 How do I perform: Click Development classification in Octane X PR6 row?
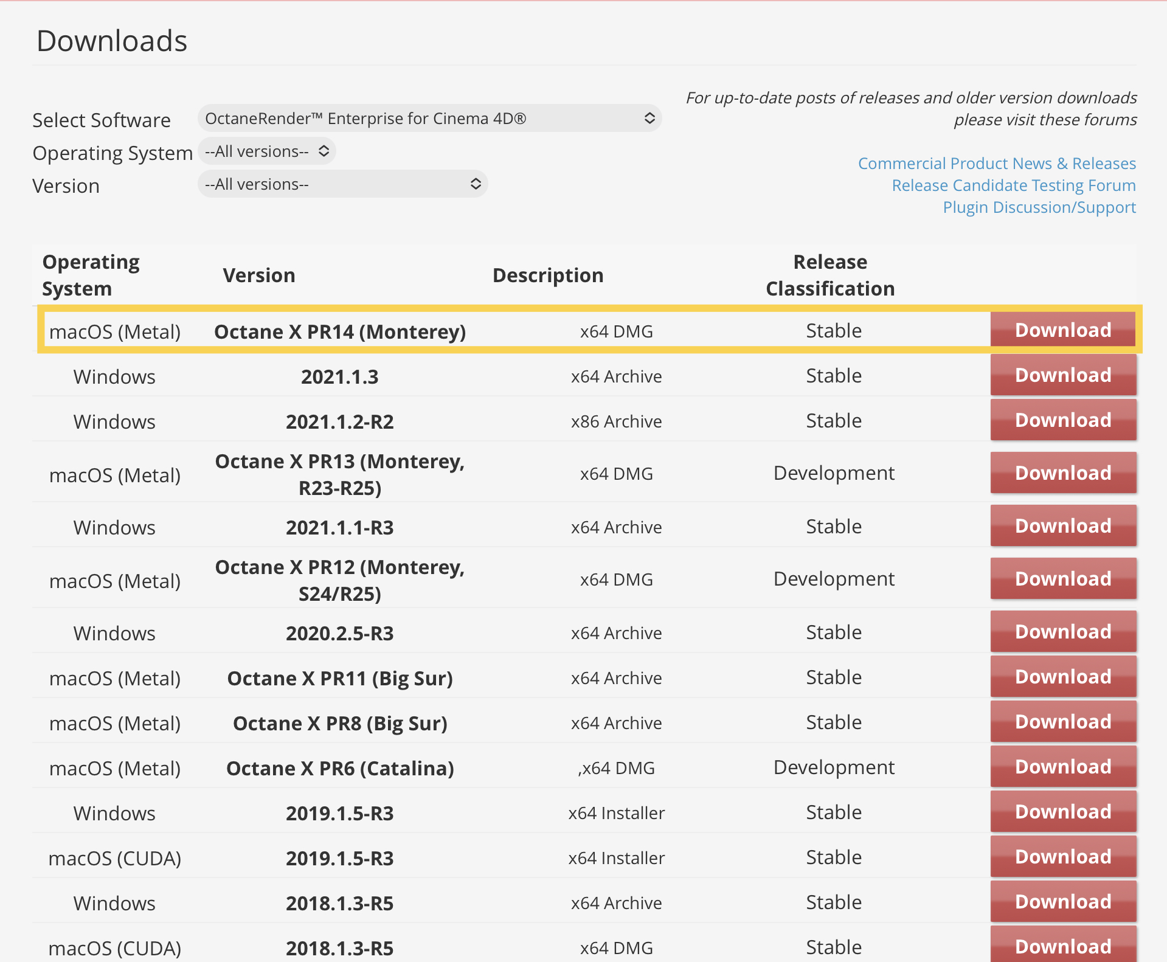pos(834,767)
